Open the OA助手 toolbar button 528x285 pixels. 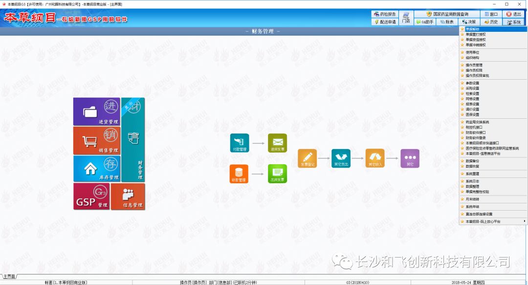(425, 22)
